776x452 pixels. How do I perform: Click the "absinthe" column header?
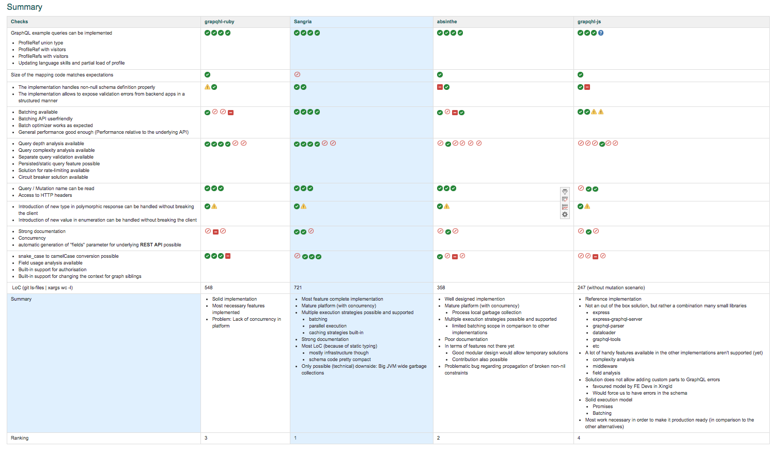coord(447,22)
